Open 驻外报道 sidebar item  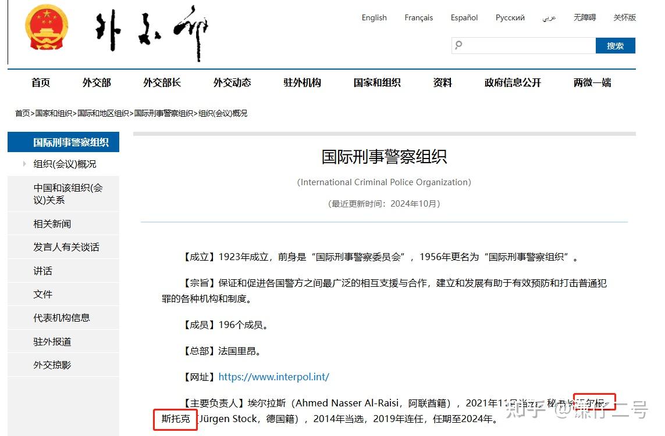click(52, 341)
